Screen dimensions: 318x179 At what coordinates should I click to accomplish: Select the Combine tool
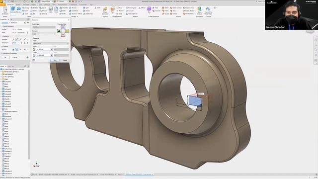click(x=74, y=11)
